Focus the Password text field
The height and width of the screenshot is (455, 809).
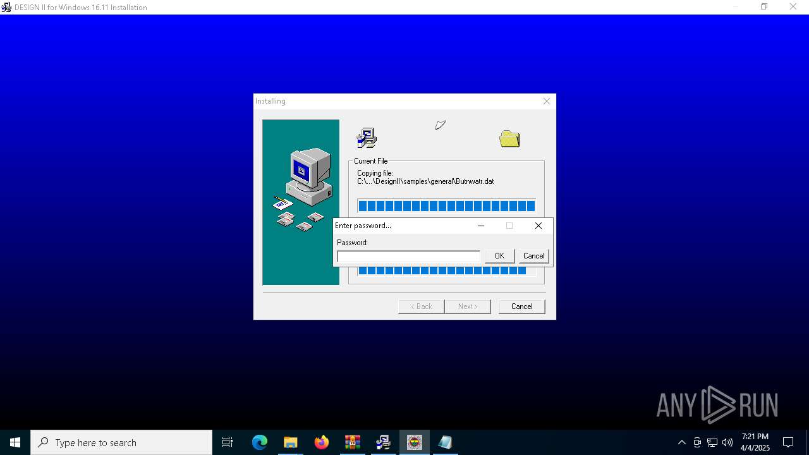[408, 256]
